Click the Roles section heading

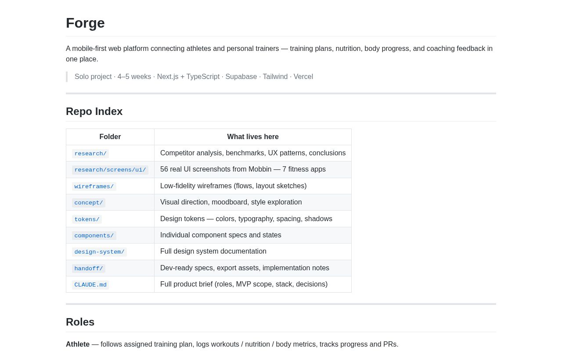(x=80, y=322)
